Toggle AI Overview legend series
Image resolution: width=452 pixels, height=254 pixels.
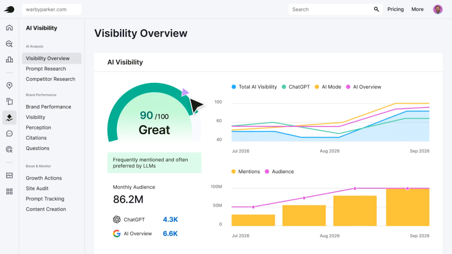tap(364, 87)
